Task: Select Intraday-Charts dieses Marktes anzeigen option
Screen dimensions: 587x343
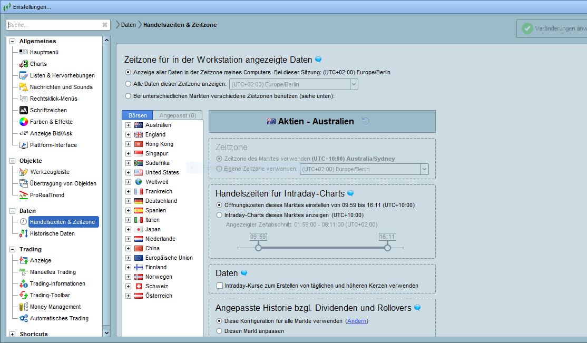Action: pyautogui.click(x=219, y=215)
